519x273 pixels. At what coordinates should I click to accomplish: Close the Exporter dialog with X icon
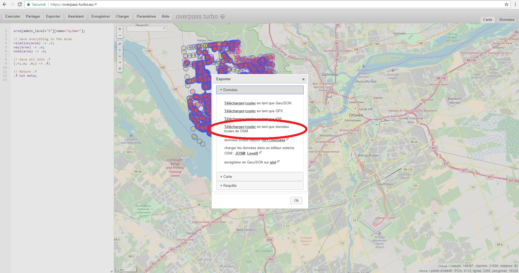pyautogui.click(x=303, y=79)
